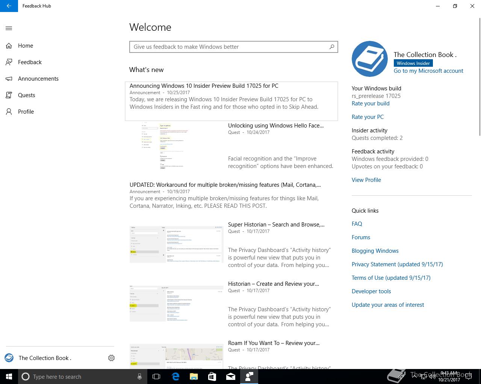
Task: Open the FAQ quick link
Action: (x=357, y=224)
